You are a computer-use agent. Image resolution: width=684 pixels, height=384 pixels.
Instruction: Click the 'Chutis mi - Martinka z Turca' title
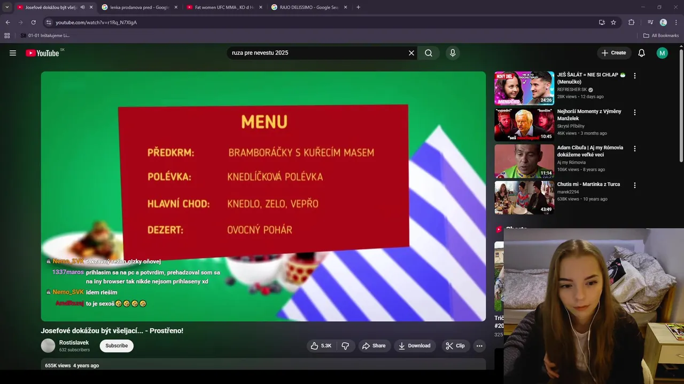click(x=588, y=185)
